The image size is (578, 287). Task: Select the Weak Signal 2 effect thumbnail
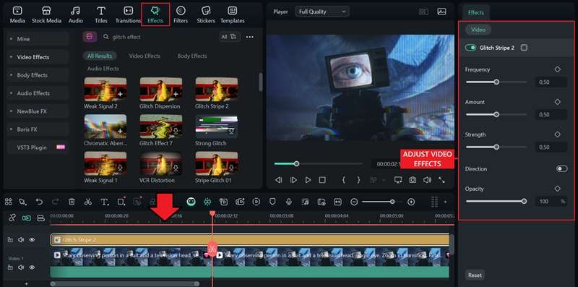pyautogui.click(x=105, y=89)
